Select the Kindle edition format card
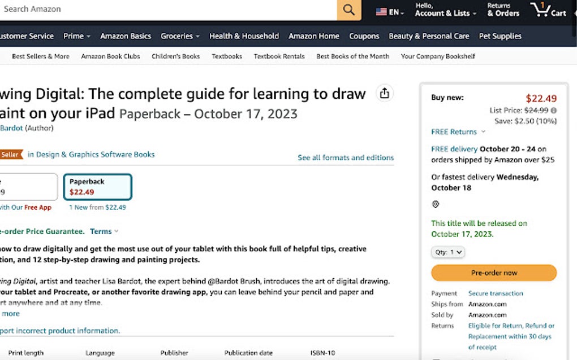Screen dimensions: 577x360 [x=28, y=186]
